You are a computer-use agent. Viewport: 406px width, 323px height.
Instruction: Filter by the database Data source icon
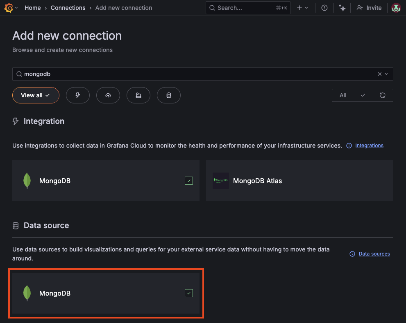[168, 95]
